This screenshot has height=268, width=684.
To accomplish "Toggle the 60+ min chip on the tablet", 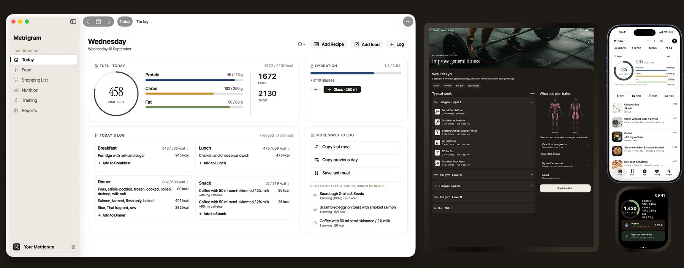I will [x=448, y=86].
